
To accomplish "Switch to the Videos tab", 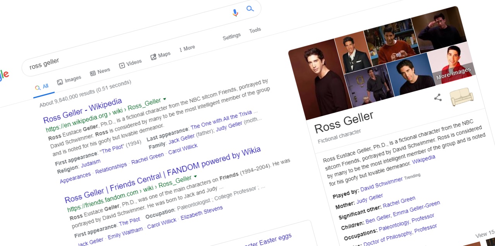I will coord(130,63).
